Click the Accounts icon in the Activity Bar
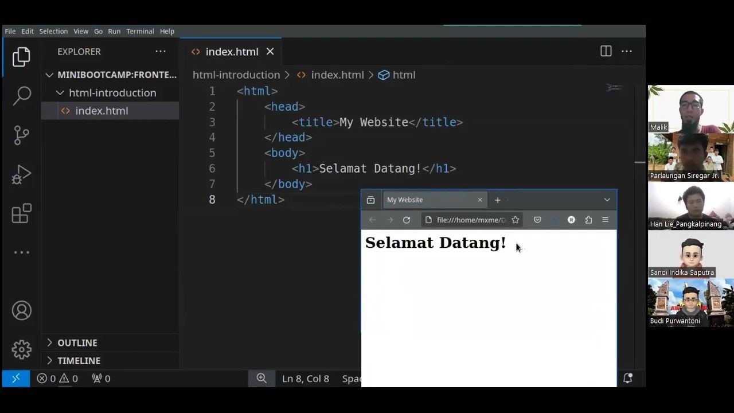The width and height of the screenshot is (734, 413). point(21,310)
